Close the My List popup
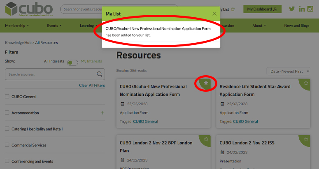The width and height of the screenshot is (319, 169). pos(214,14)
